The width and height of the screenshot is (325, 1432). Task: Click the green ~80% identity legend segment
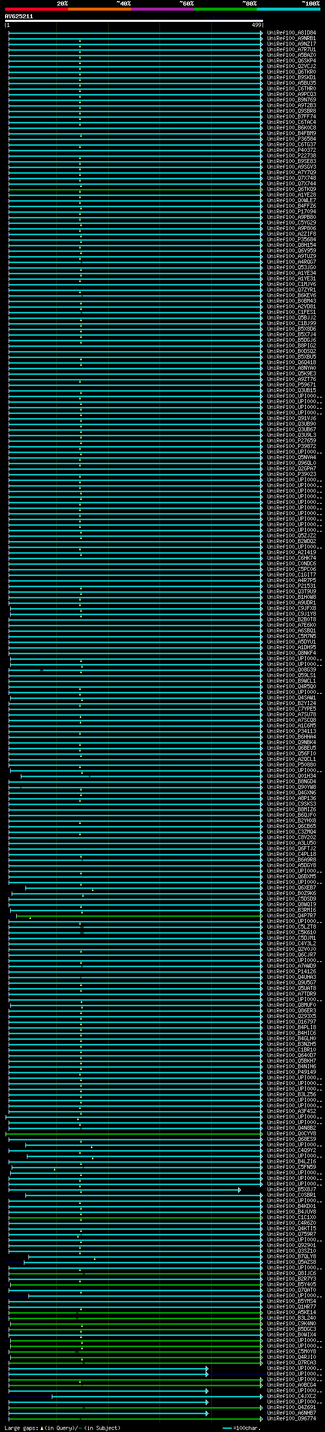(x=225, y=9)
